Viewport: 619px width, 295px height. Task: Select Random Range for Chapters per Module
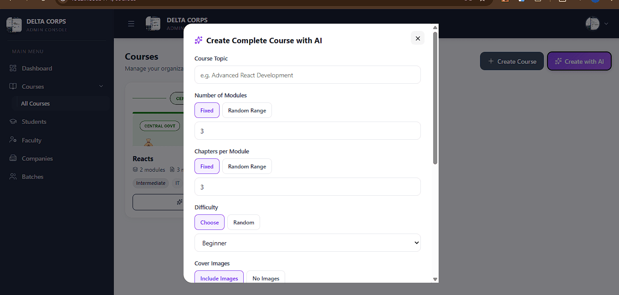click(x=247, y=167)
